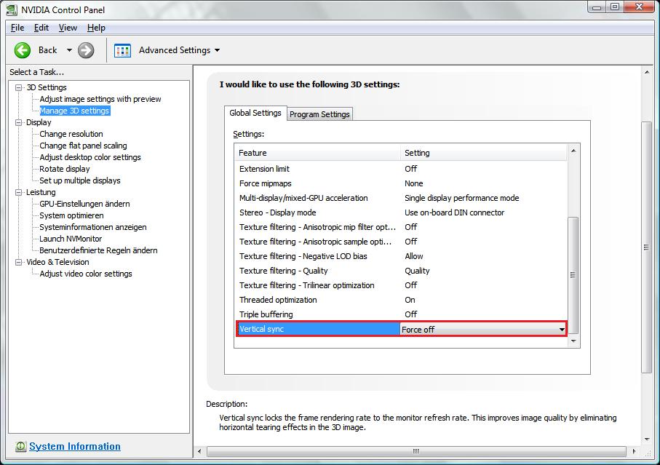Select Change resolution task
The width and height of the screenshot is (660, 465).
click(71, 134)
